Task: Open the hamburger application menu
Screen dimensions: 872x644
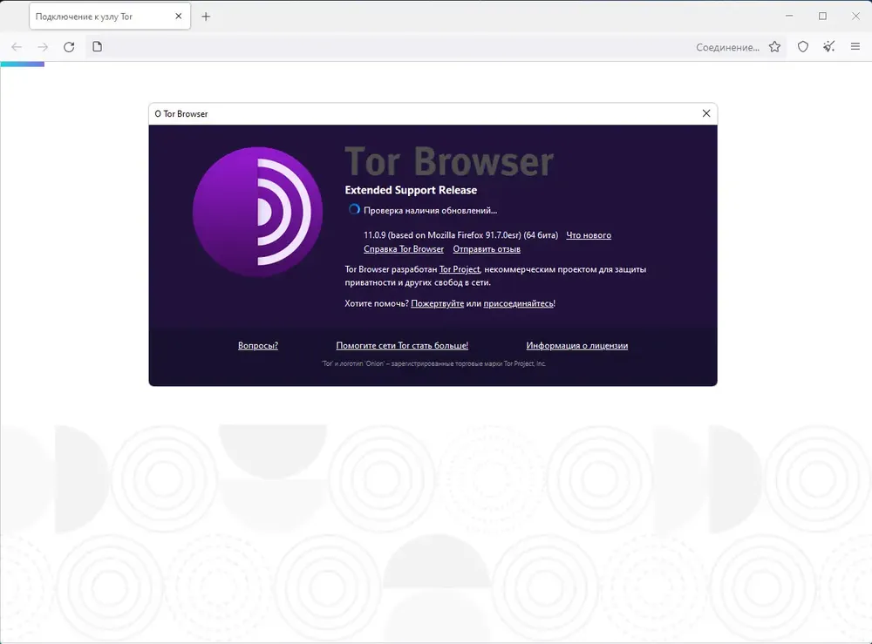Action: tap(855, 47)
